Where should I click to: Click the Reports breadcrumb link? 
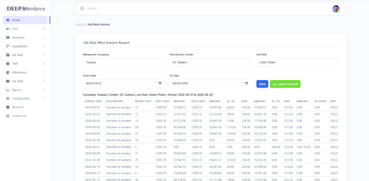(x=80, y=24)
